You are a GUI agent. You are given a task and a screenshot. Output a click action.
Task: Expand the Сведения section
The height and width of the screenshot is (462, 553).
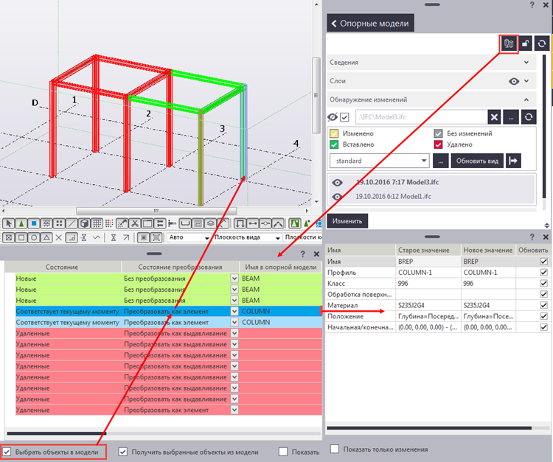[526, 62]
